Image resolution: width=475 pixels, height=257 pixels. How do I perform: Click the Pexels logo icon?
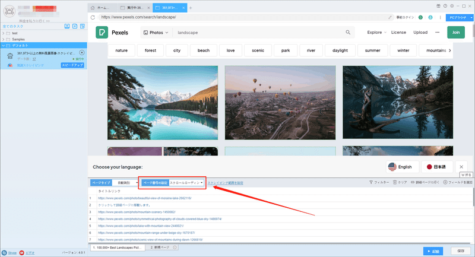102,33
